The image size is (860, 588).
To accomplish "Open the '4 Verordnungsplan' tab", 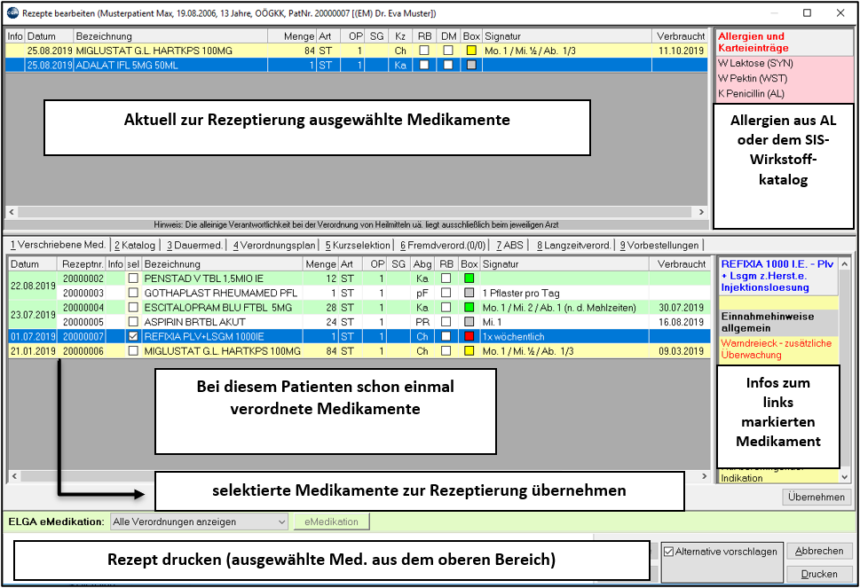I will pyautogui.click(x=274, y=245).
